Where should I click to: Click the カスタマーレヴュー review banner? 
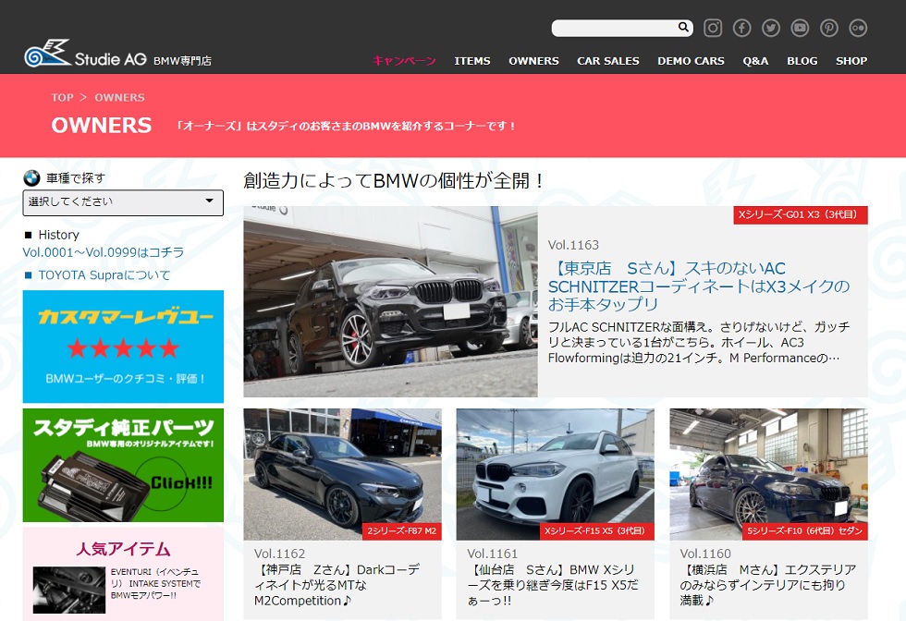click(123, 347)
